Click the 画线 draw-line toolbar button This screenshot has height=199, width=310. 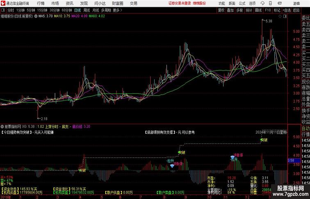click(x=258, y=10)
